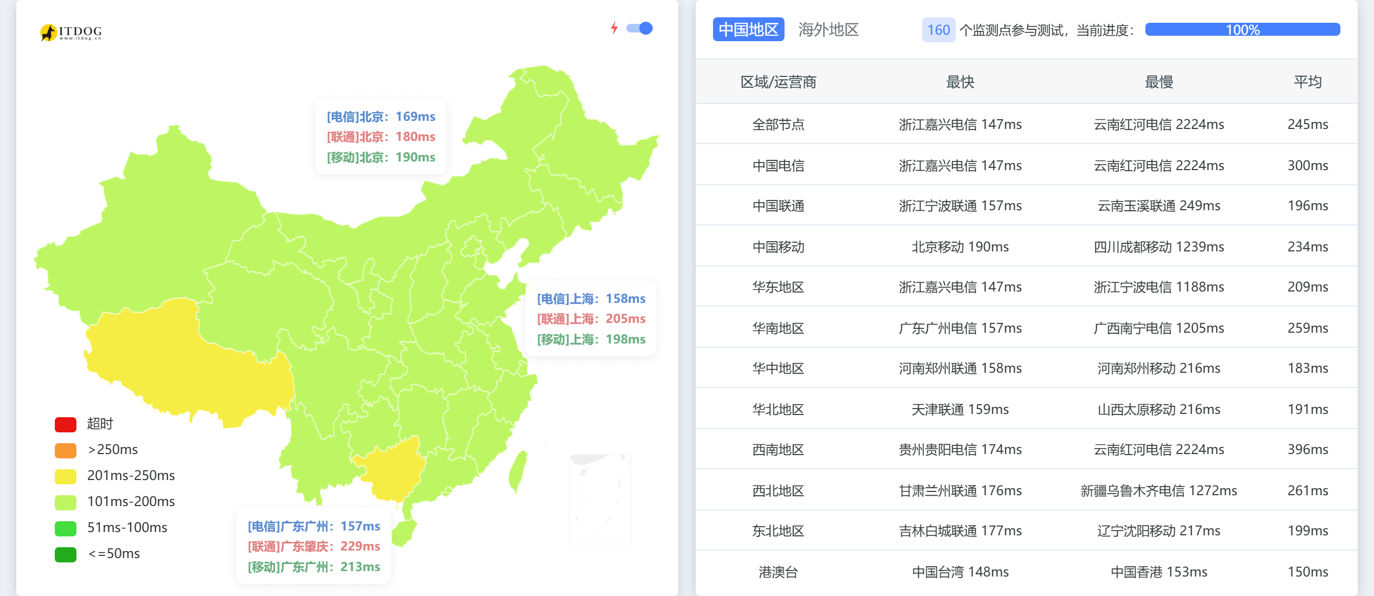Click the yellow 201ms-250ms legend swatch
Screen dimensions: 1374x596
[66, 476]
